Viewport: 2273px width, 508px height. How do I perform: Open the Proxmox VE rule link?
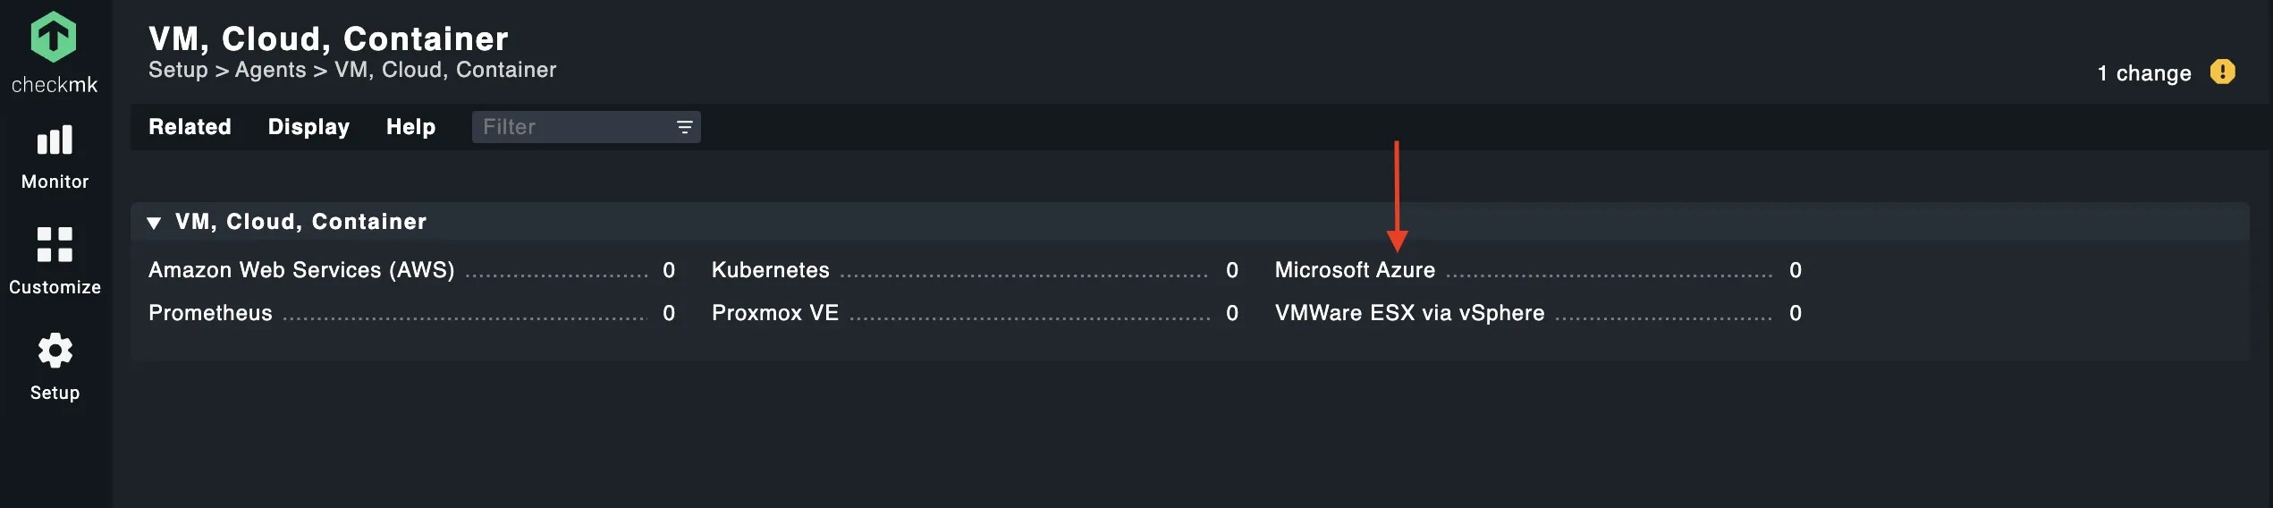coord(774,313)
